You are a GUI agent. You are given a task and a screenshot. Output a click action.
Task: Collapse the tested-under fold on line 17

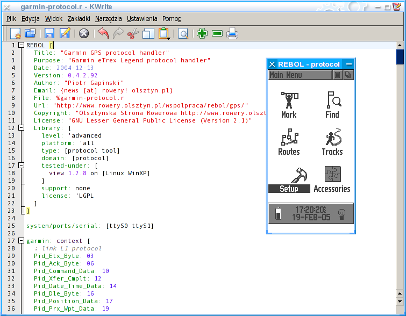point(21,166)
